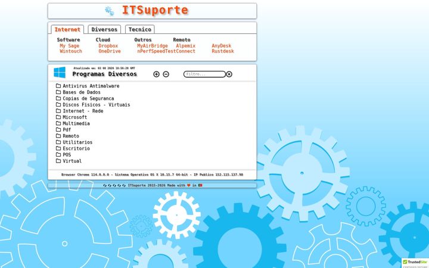The width and height of the screenshot is (429, 268).
Task: Switch to the Internet tab
Action: pos(67,29)
